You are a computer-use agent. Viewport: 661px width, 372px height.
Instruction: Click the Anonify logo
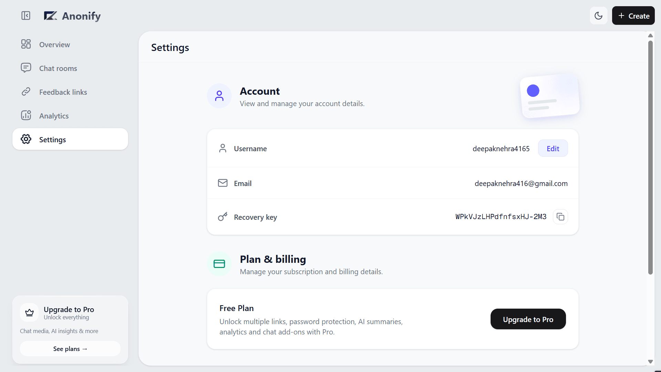point(72,16)
